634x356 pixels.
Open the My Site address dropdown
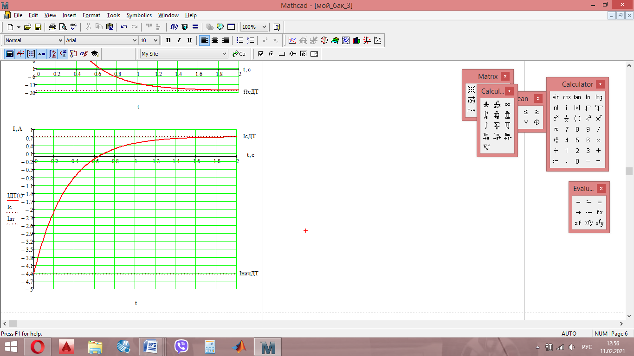(224, 54)
